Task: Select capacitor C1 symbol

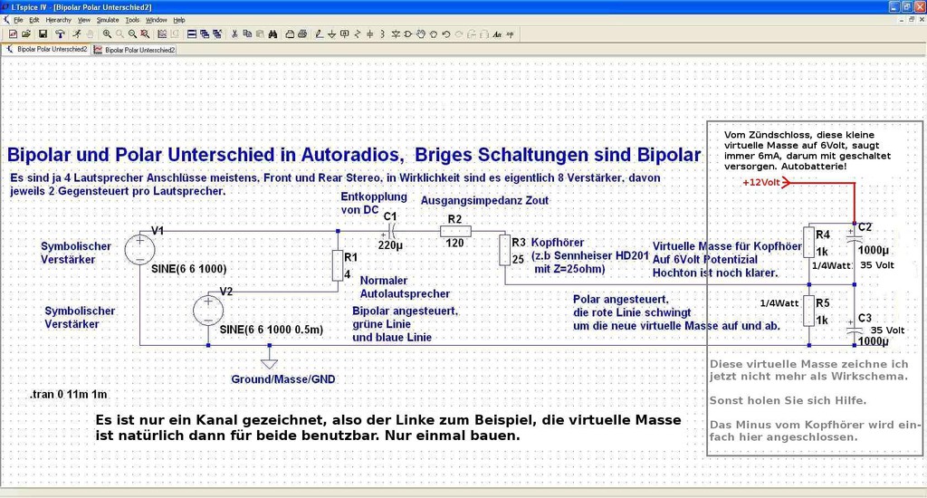Action: (x=391, y=232)
